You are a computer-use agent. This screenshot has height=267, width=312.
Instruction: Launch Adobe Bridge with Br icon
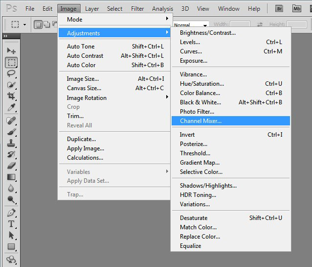279,9
